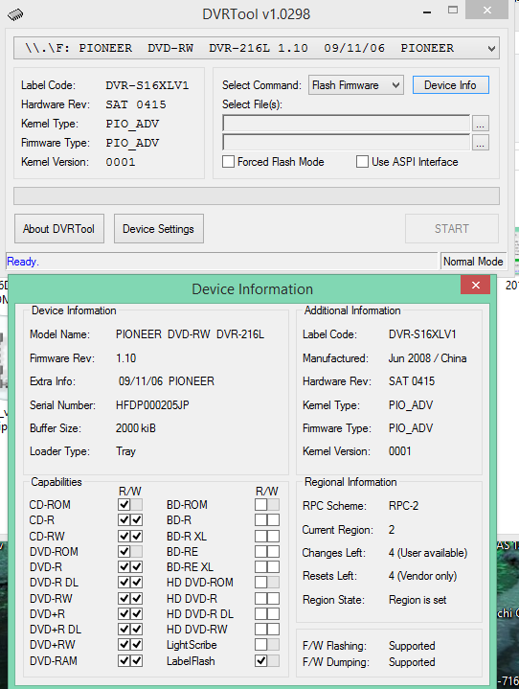This screenshot has width=519, height=689.
Task: Click Resets Left value 4 (Vendor only)
Action: tap(422, 576)
